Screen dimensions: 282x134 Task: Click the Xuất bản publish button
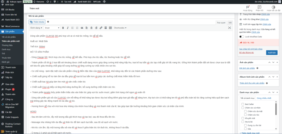point(272,52)
